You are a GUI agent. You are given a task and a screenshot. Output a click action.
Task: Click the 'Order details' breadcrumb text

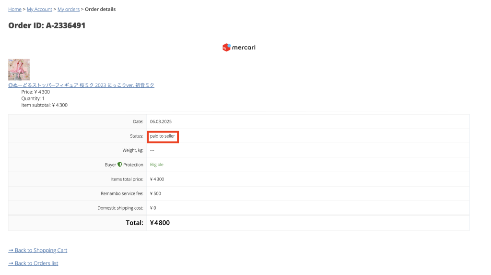coord(100,9)
